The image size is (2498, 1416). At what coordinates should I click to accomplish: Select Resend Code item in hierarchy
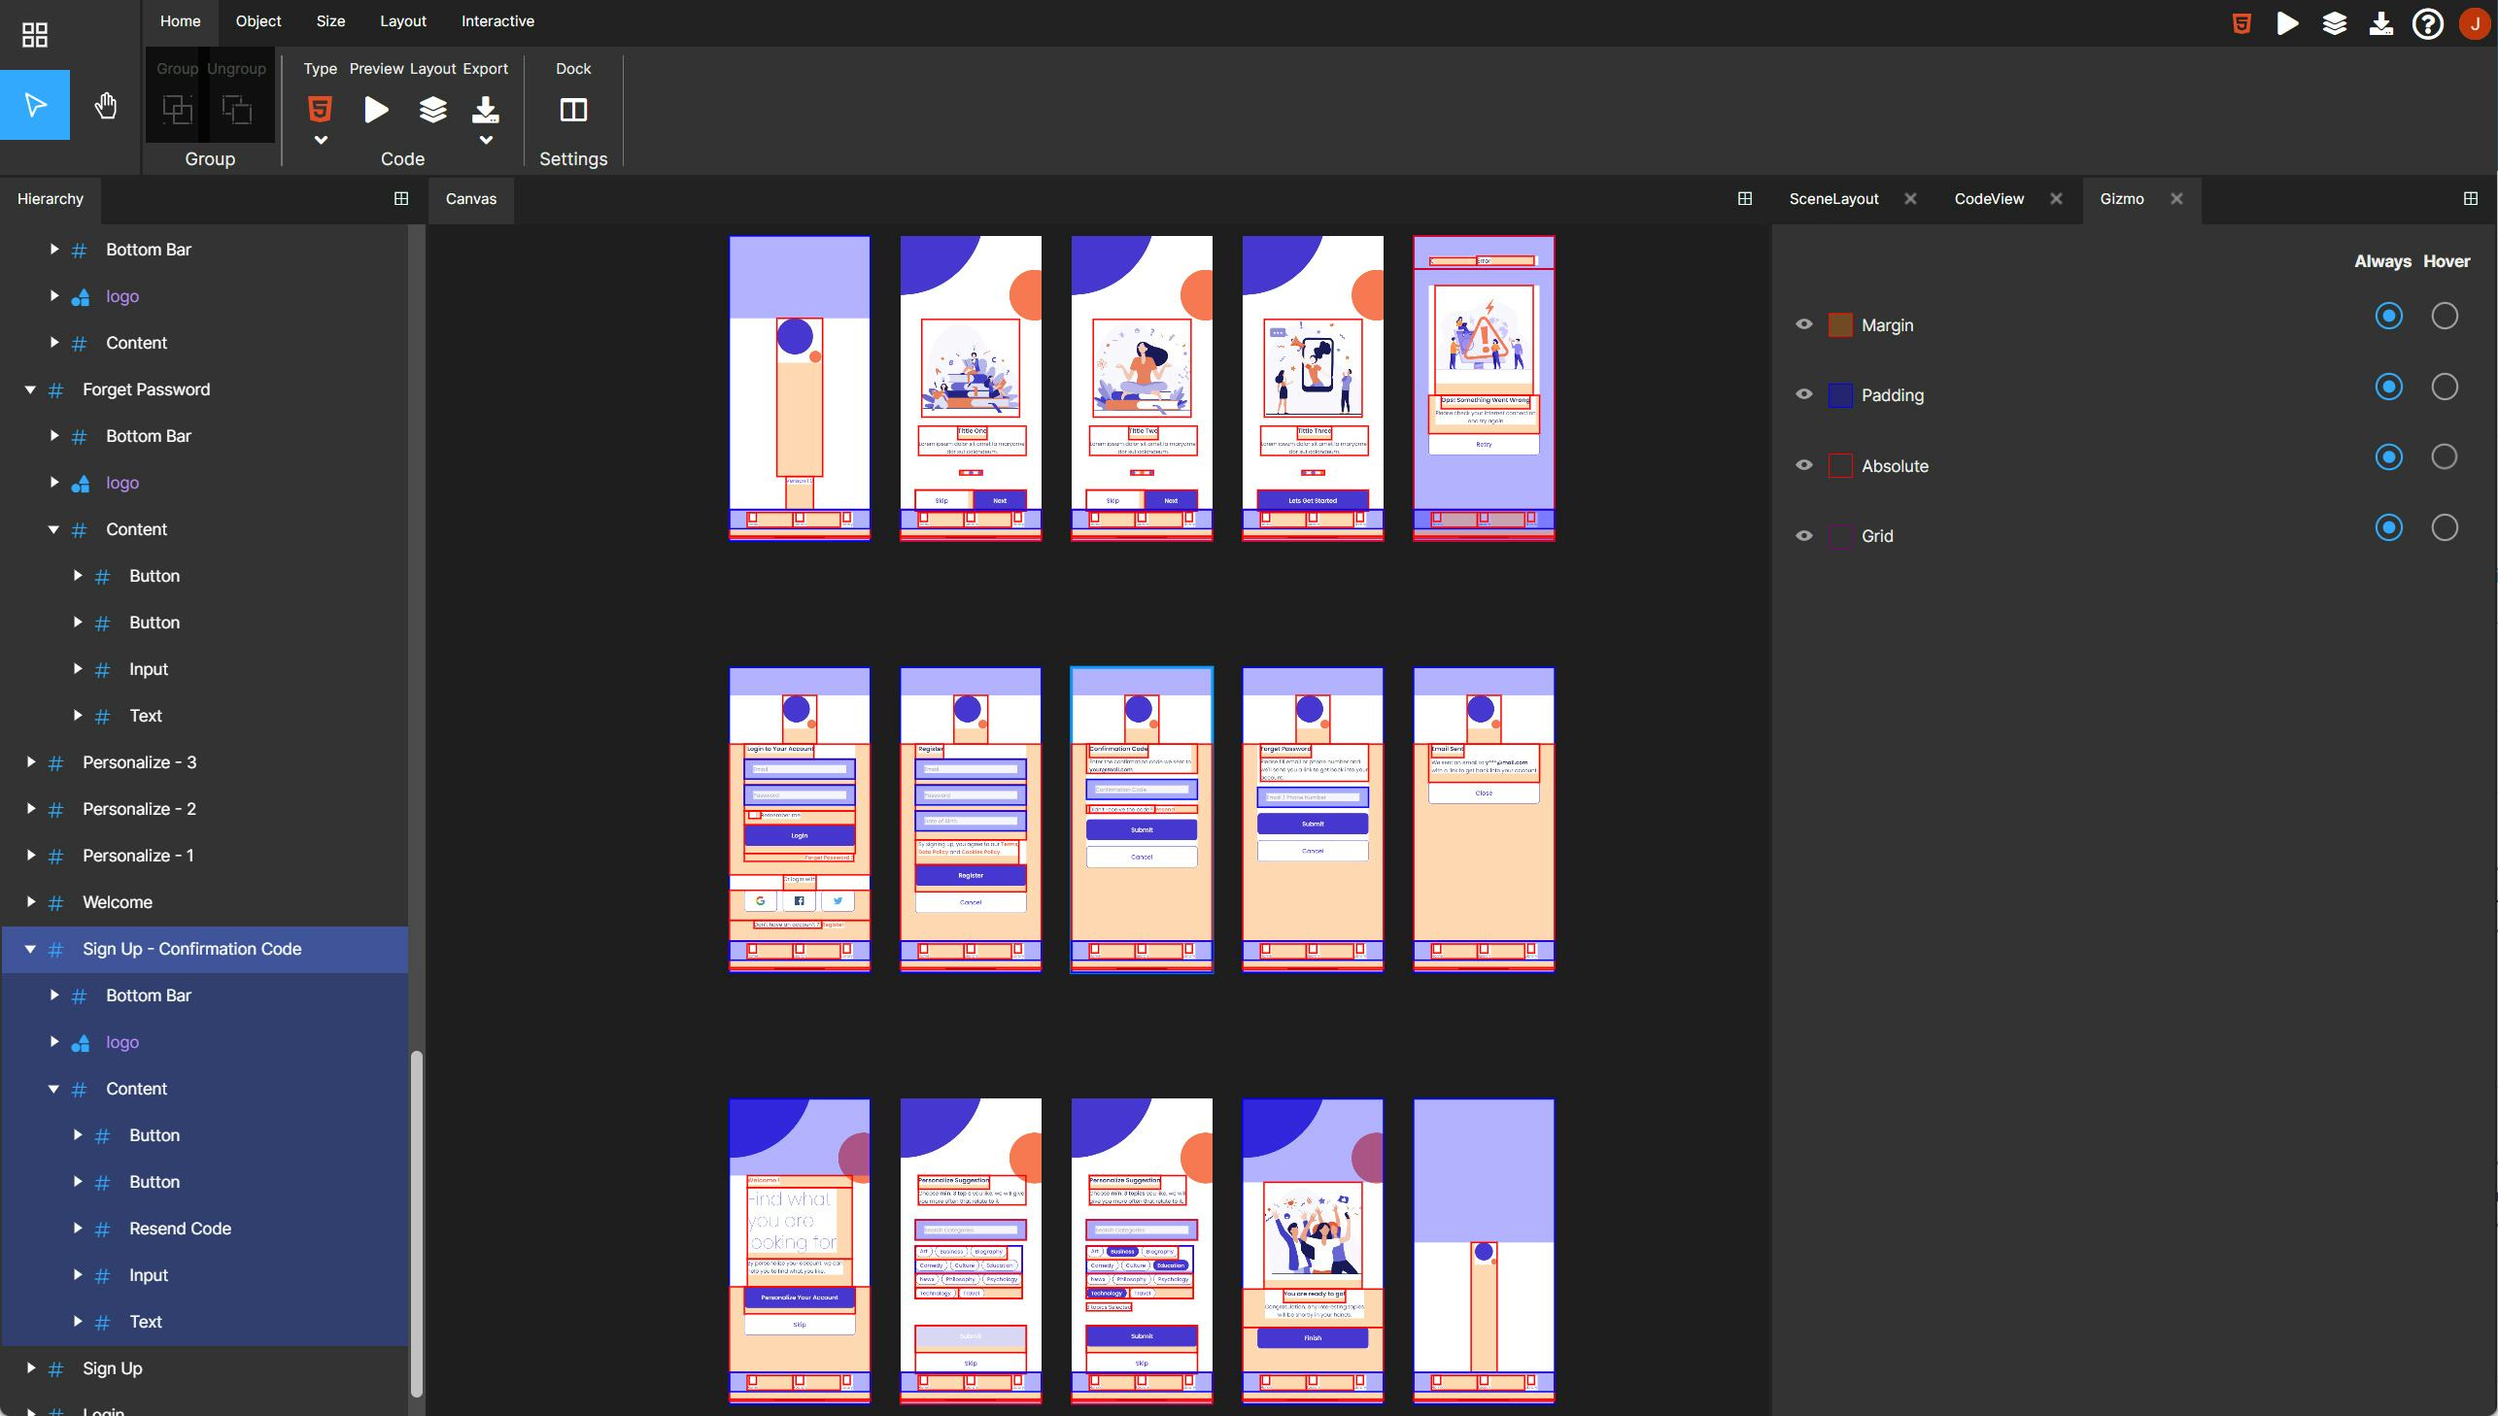(x=180, y=1229)
